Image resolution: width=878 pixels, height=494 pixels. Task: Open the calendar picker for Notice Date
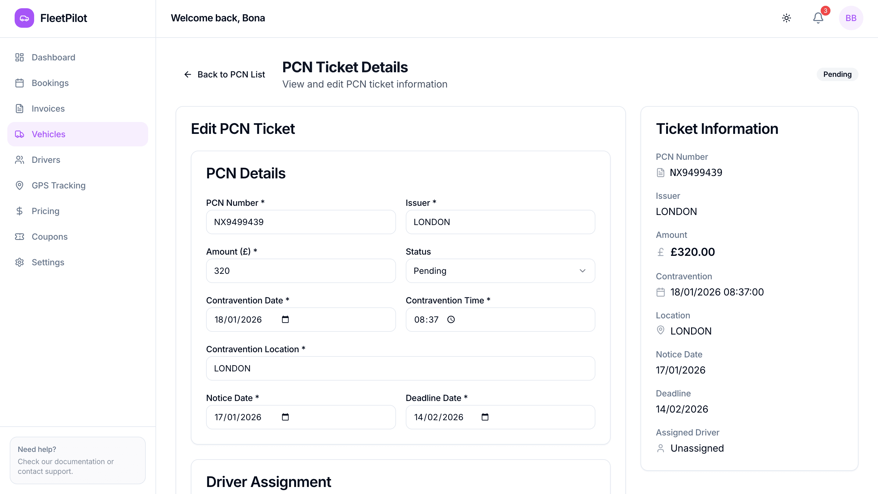click(286, 417)
